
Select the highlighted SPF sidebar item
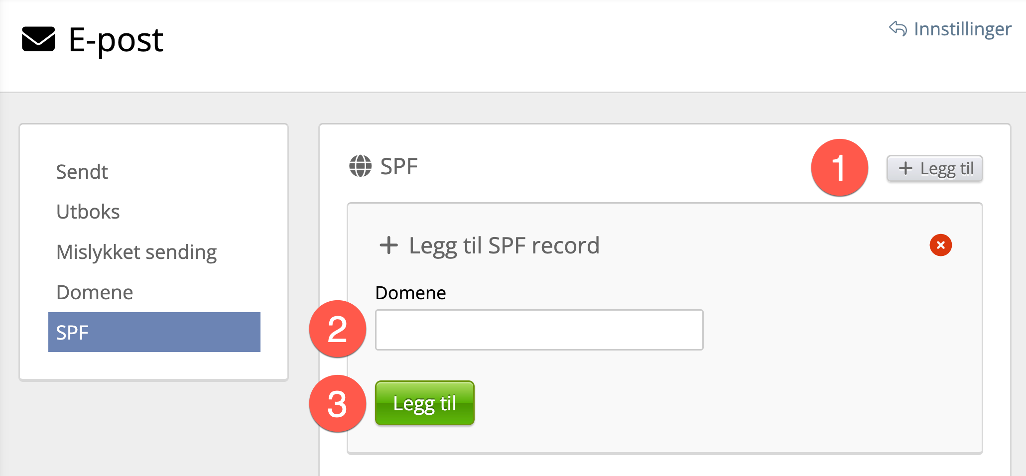(x=154, y=332)
